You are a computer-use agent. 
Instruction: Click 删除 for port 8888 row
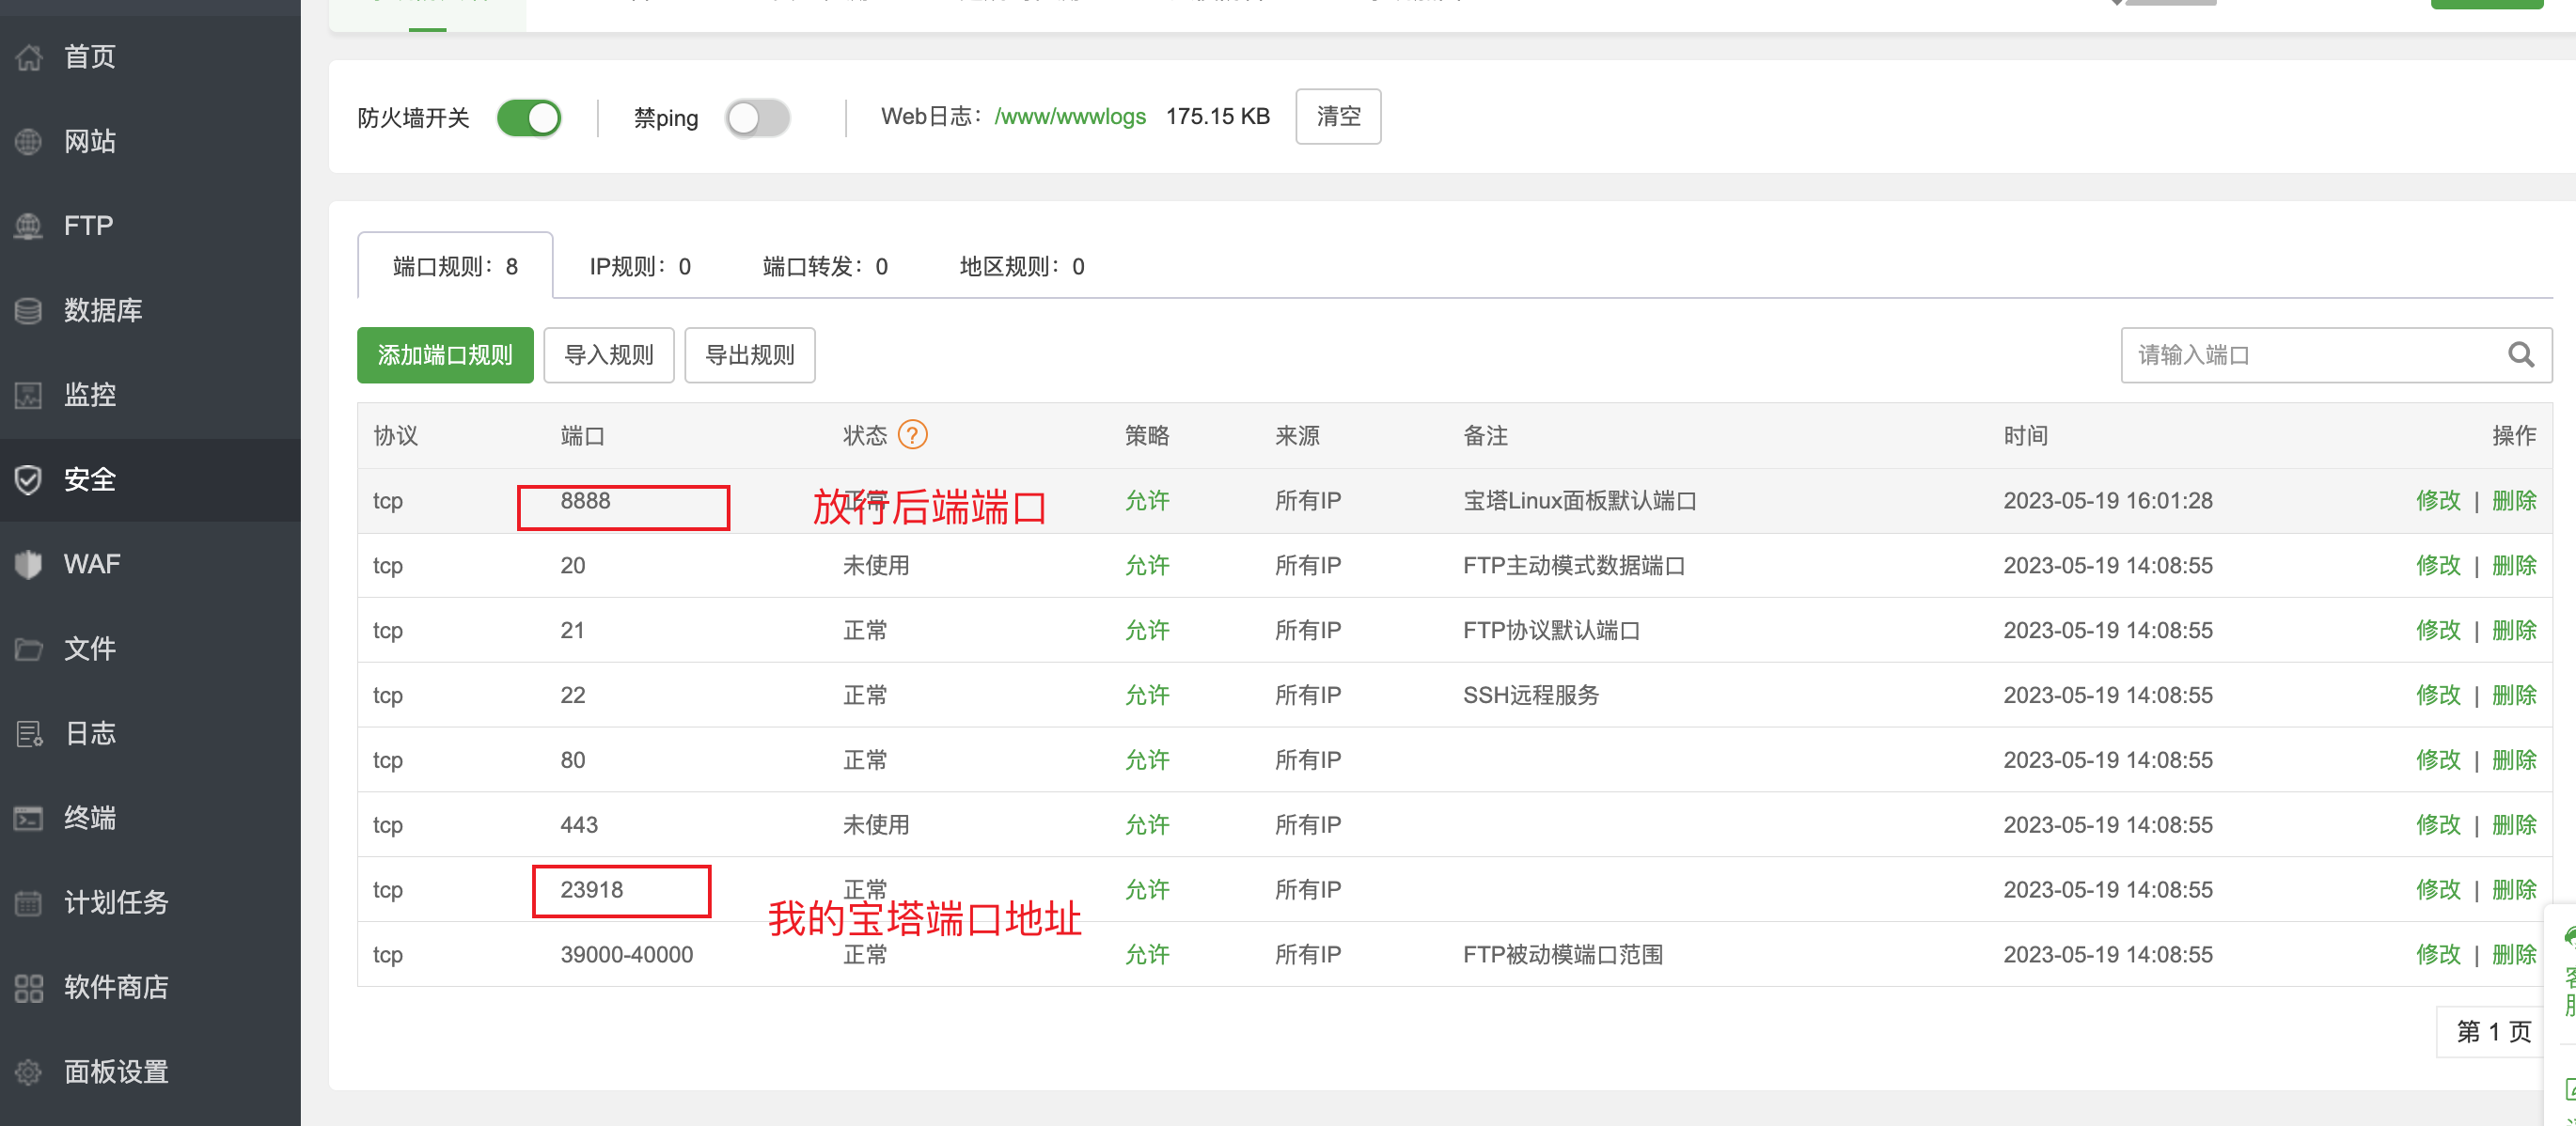tap(2514, 500)
